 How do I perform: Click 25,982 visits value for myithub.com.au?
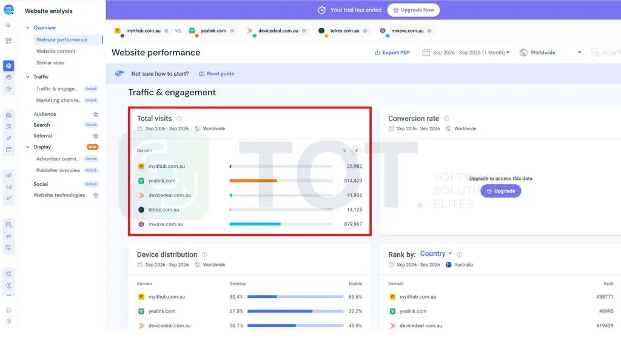pyautogui.click(x=354, y=167)
